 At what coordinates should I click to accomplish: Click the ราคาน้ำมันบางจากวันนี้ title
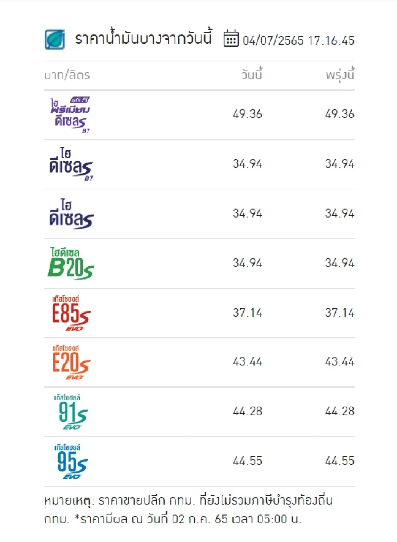click(x=143, y=39)
